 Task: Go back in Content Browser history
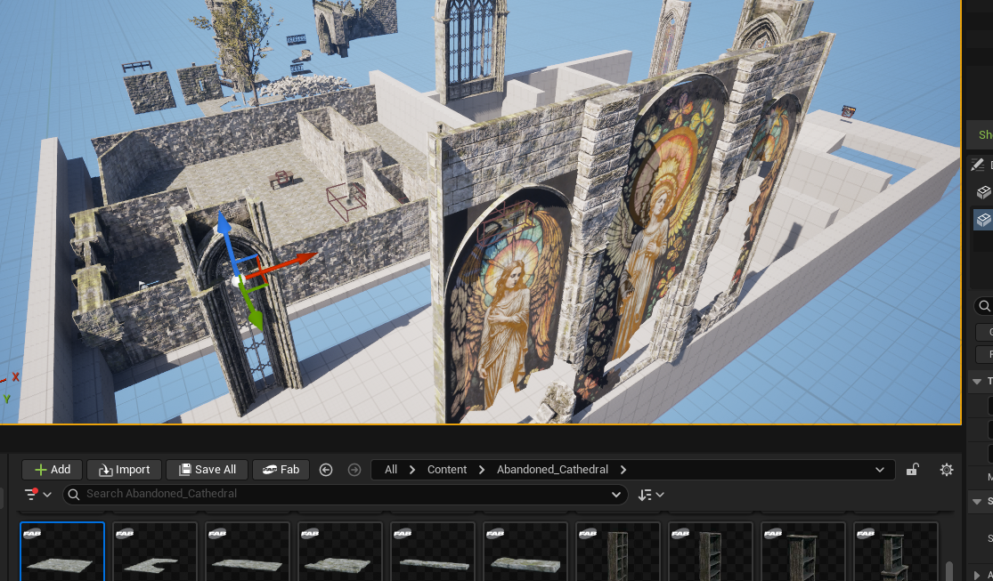coord(326,470)
